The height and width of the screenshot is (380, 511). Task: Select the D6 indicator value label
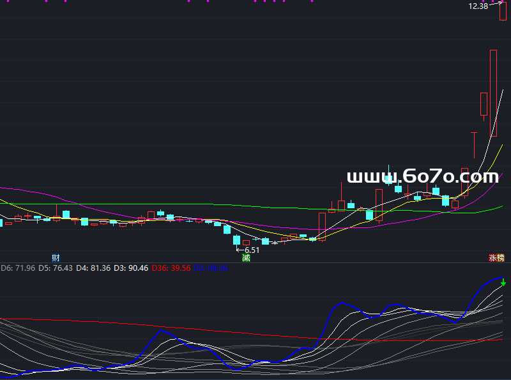point(18,268)
